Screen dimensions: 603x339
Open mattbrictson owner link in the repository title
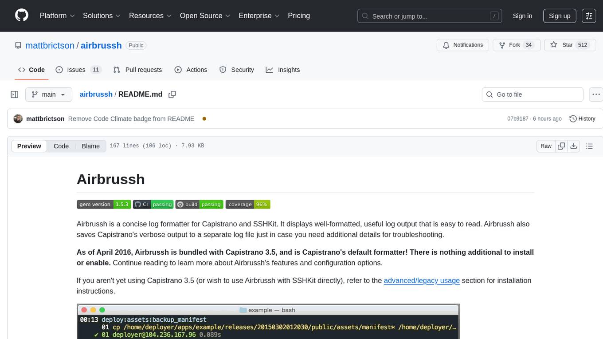(x=50, y=45)
